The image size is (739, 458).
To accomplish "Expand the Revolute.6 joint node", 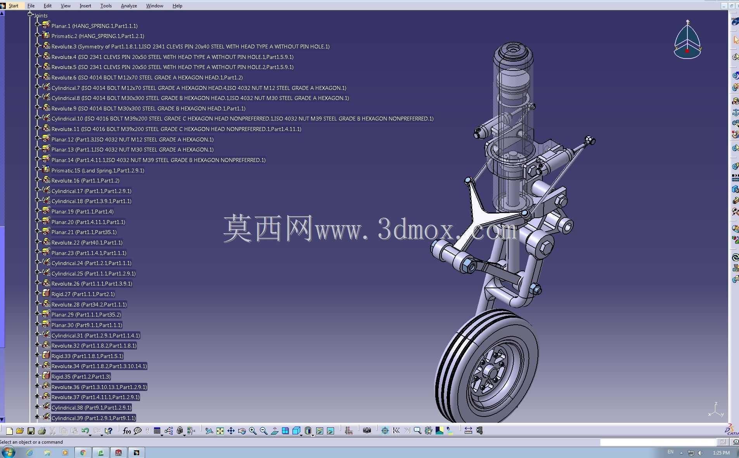I will [37, 76].
